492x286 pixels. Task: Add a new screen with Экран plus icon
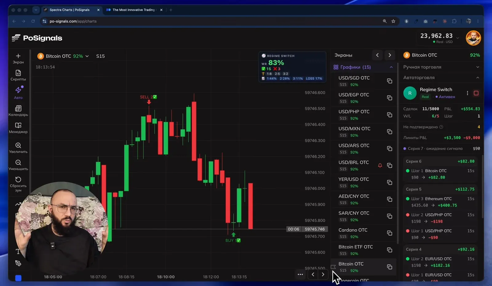(18, 58)
